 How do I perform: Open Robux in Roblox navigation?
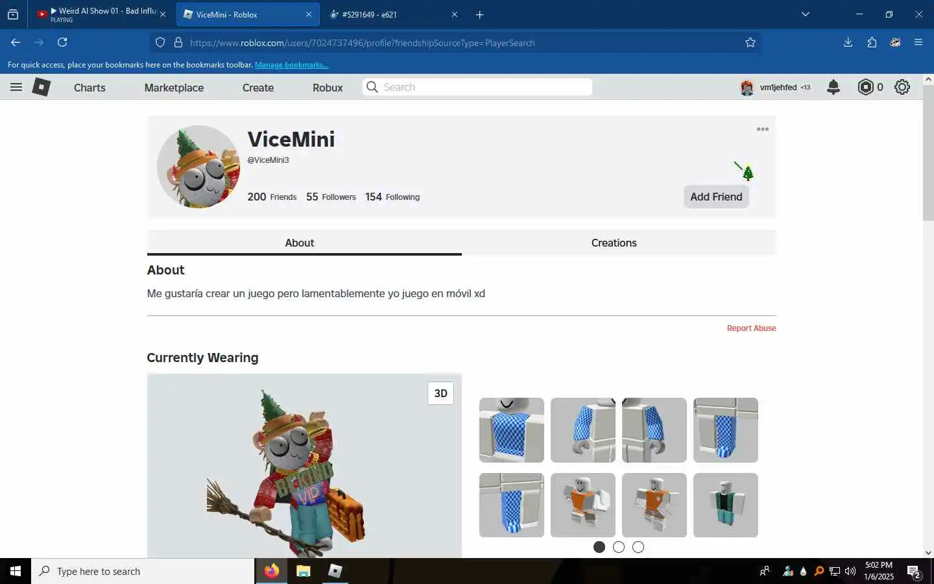pyautogui.click(x=328, y=88)
